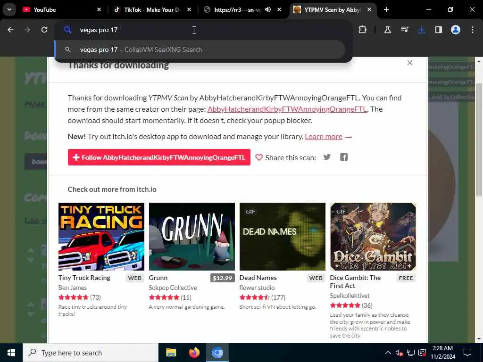Close the YTPMV Scan tab
Image resolution: width=483 pixels, height=362 pixels.
369,9
